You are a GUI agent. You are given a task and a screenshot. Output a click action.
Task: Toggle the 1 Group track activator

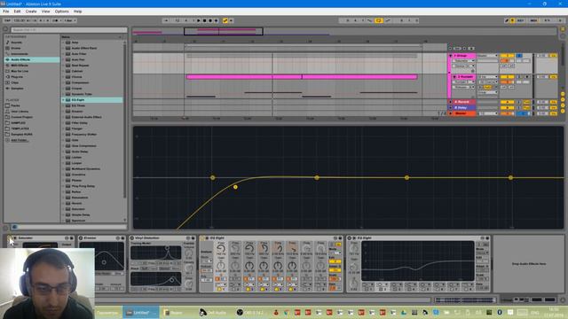click(x=507, y=56)
